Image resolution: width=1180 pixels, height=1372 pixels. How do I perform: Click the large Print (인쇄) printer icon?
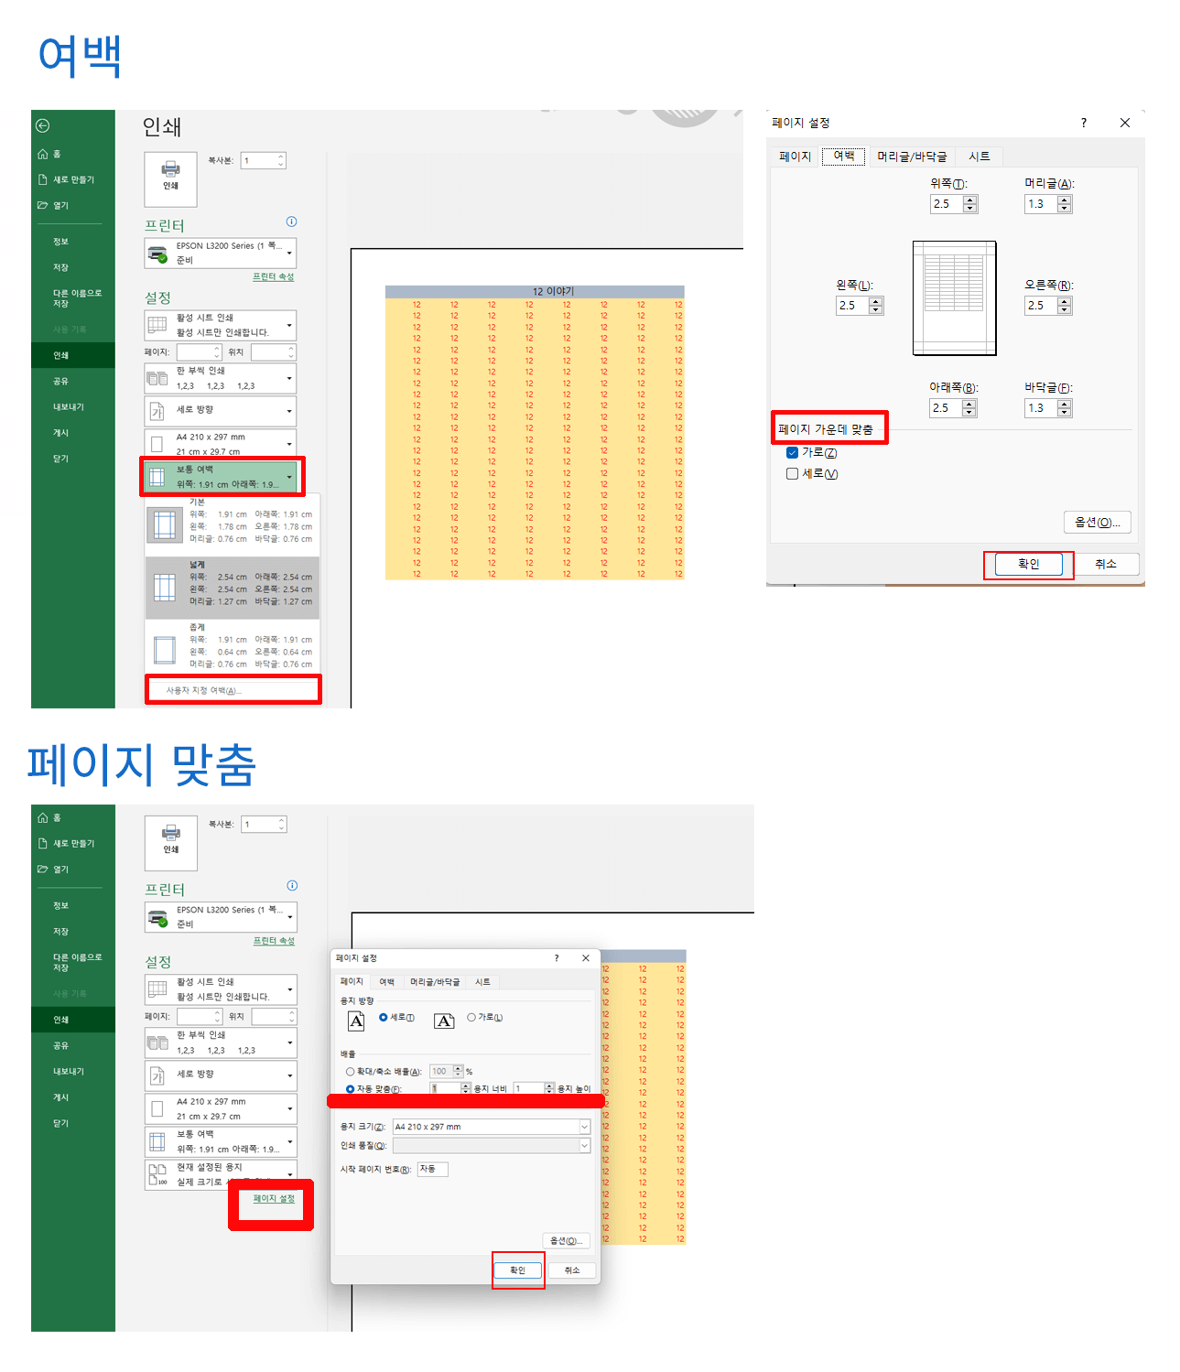point(169,174)
